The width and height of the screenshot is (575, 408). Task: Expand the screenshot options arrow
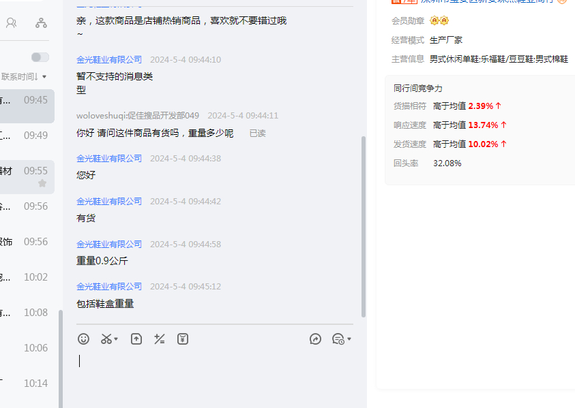(x=116, y=339)
